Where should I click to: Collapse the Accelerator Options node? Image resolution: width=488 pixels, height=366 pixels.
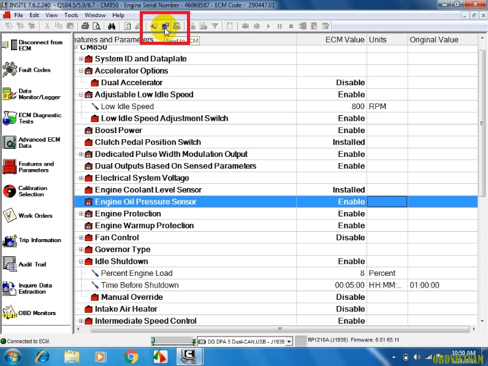coord(81,71)
